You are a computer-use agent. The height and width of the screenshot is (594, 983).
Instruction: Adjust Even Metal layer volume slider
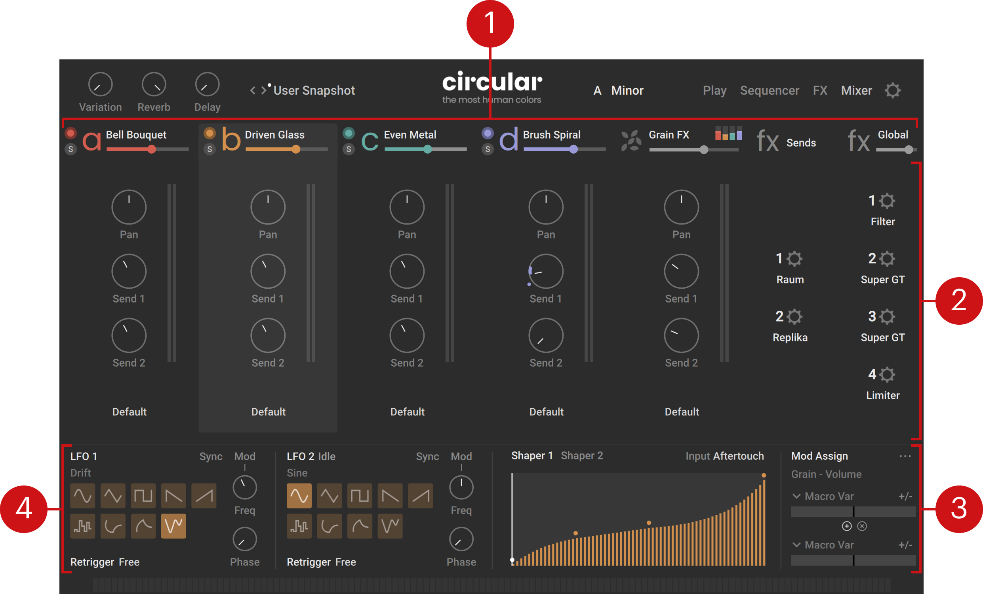pos(427,149)
